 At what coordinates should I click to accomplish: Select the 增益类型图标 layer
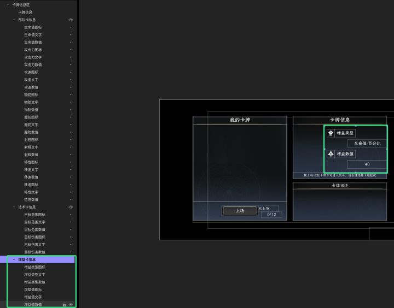[34, 267]
